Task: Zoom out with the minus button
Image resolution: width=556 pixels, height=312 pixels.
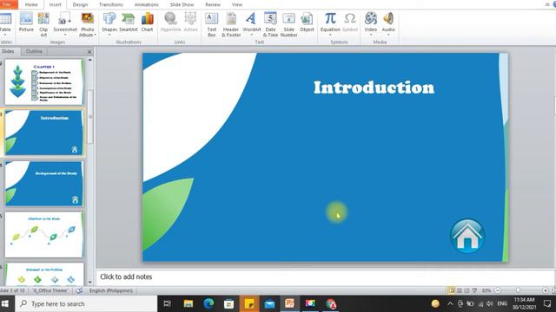Action: (498, 290)
